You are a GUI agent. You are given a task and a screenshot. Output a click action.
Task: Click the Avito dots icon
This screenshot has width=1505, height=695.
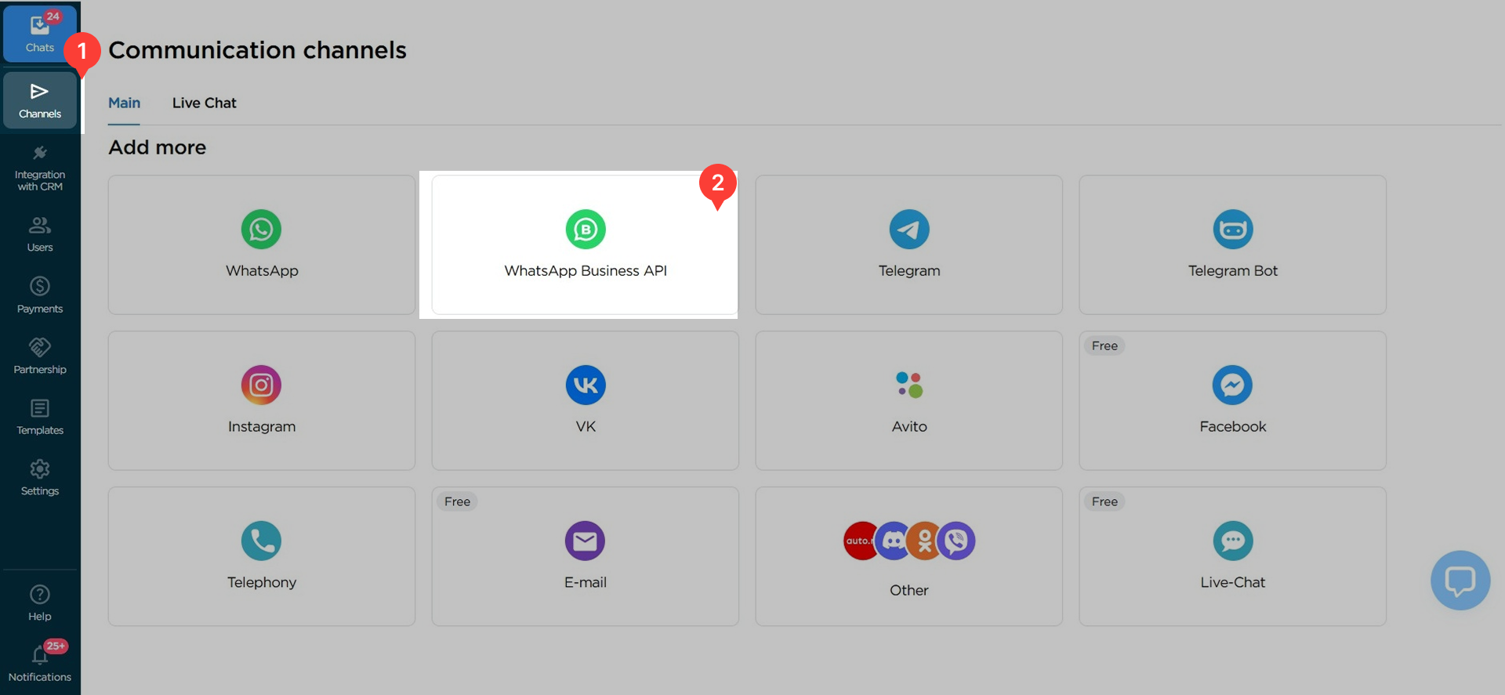tap(909, 385)
